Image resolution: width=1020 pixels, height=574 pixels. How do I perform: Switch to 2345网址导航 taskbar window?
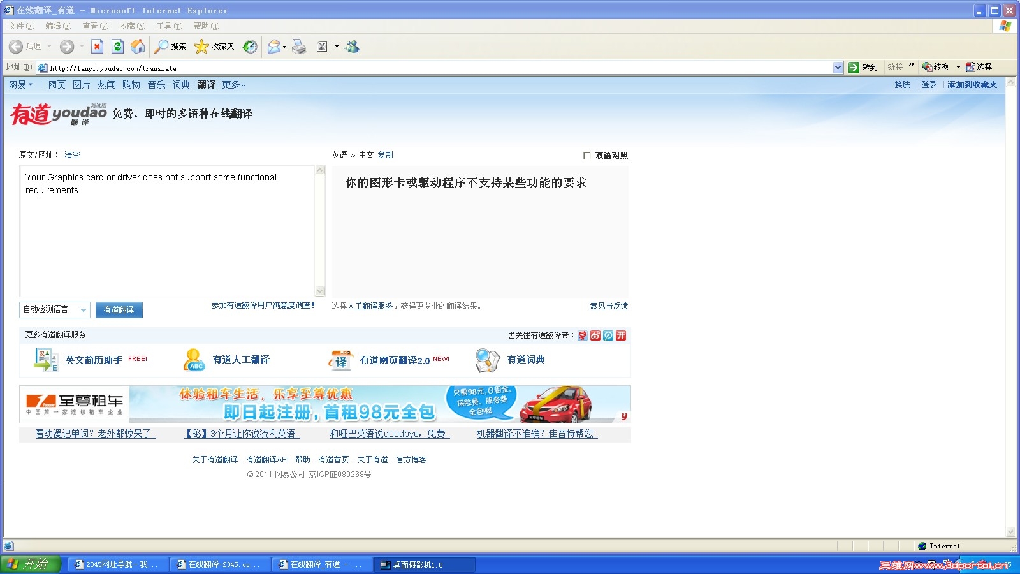(x=117, y=564)
